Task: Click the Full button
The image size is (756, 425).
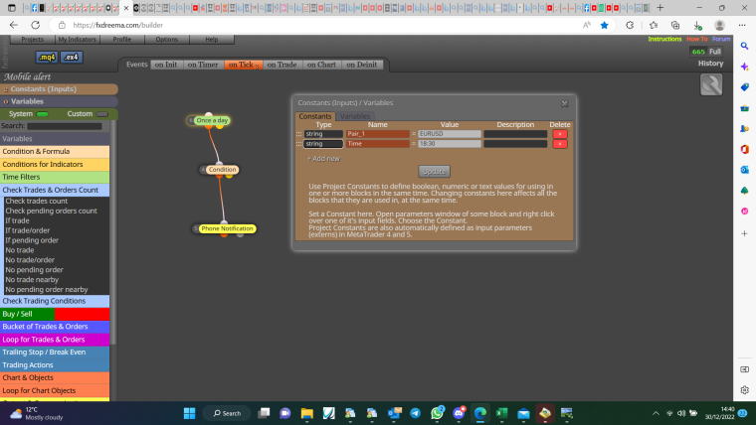Action: coord(715,52)
